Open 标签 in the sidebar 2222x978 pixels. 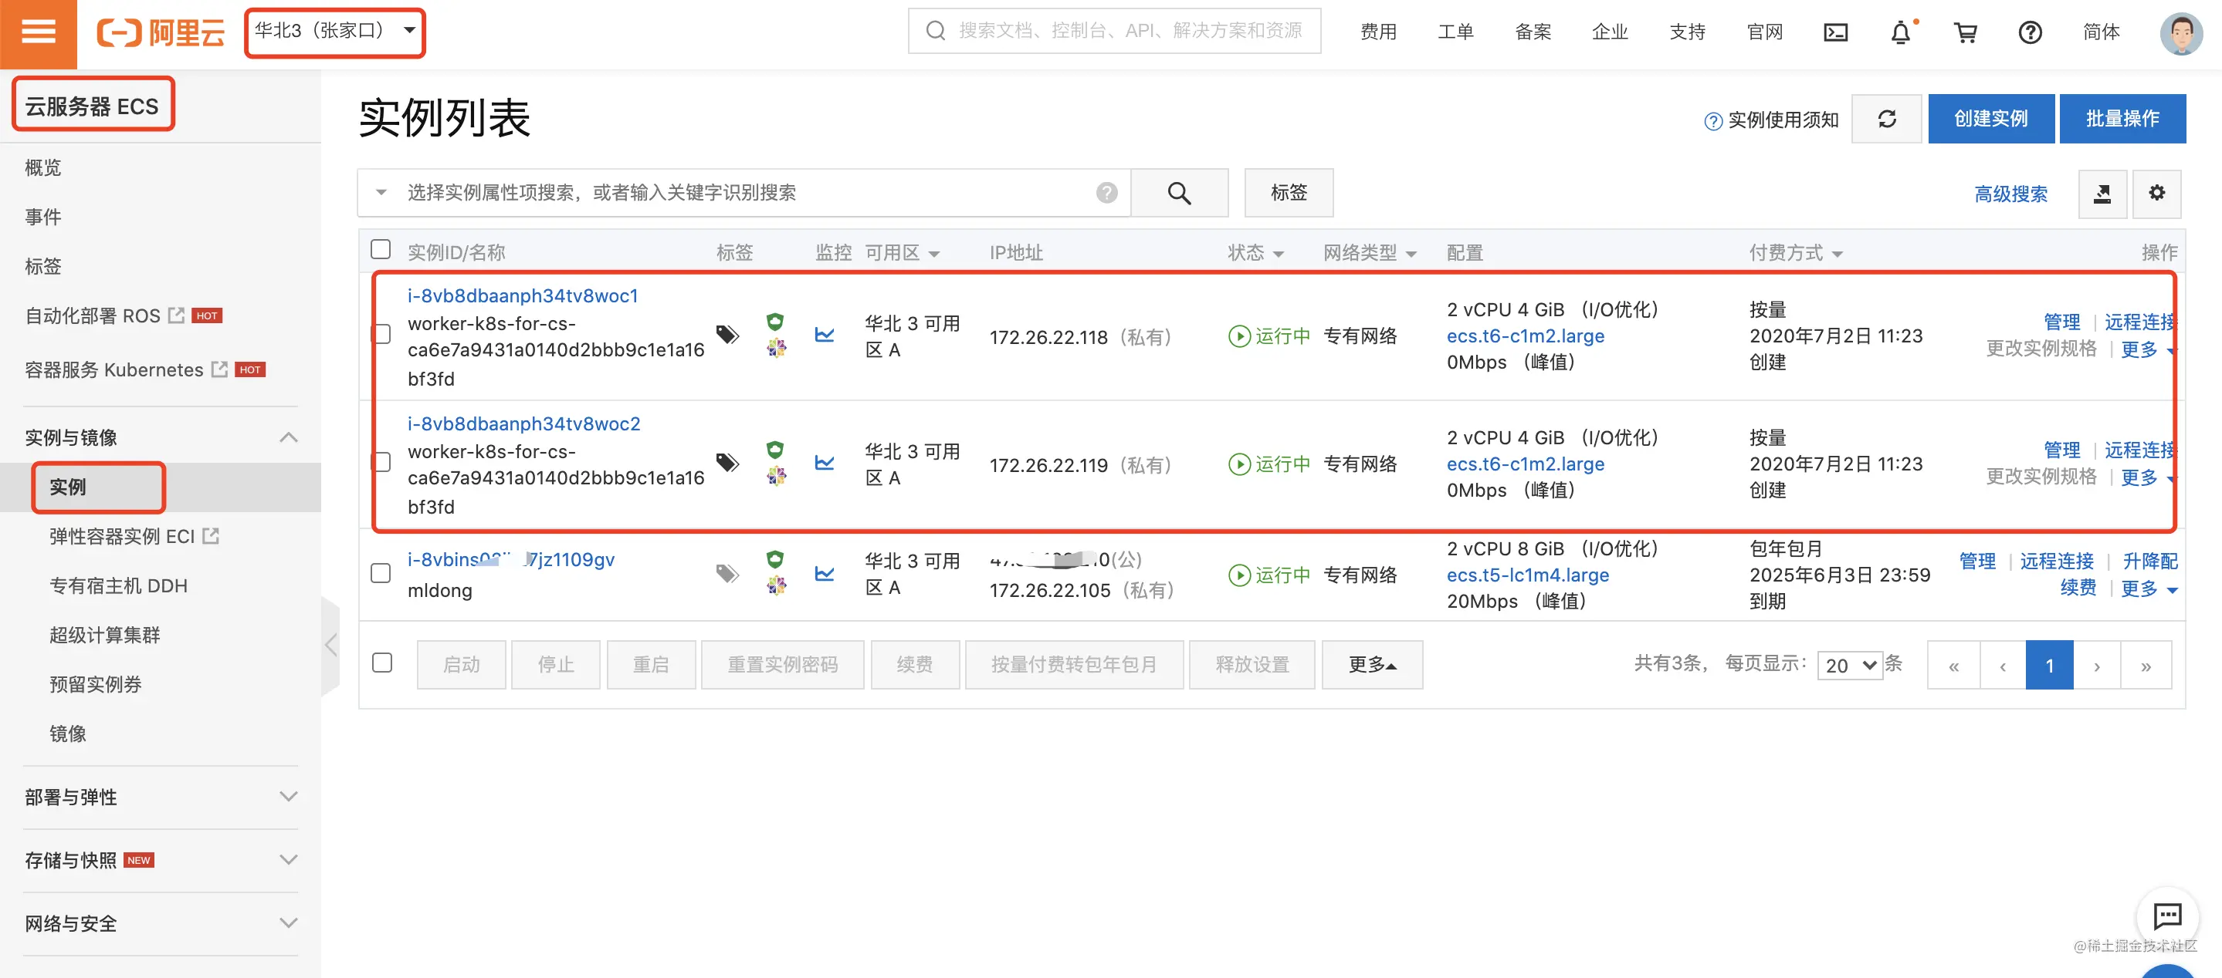click(43, 266)
